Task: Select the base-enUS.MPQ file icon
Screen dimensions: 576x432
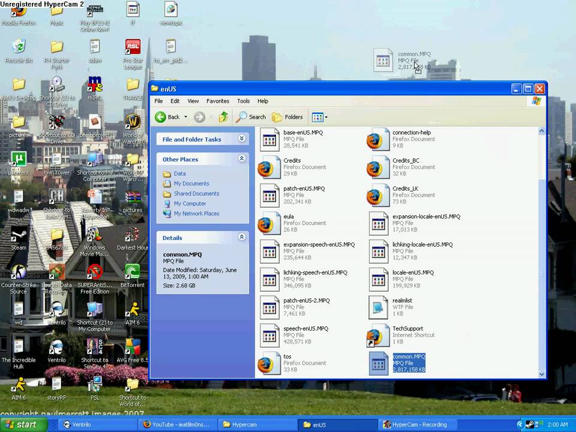Action: (269, 140)
